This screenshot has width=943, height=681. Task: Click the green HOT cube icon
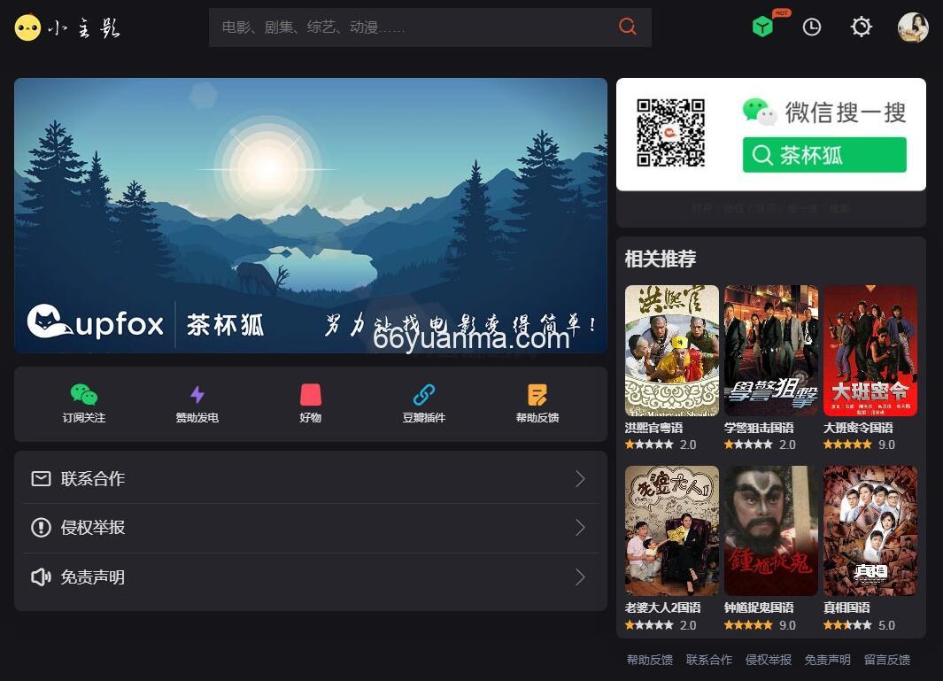coord(762,27)
